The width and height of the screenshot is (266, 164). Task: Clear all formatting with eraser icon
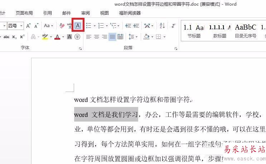point(62,26)
